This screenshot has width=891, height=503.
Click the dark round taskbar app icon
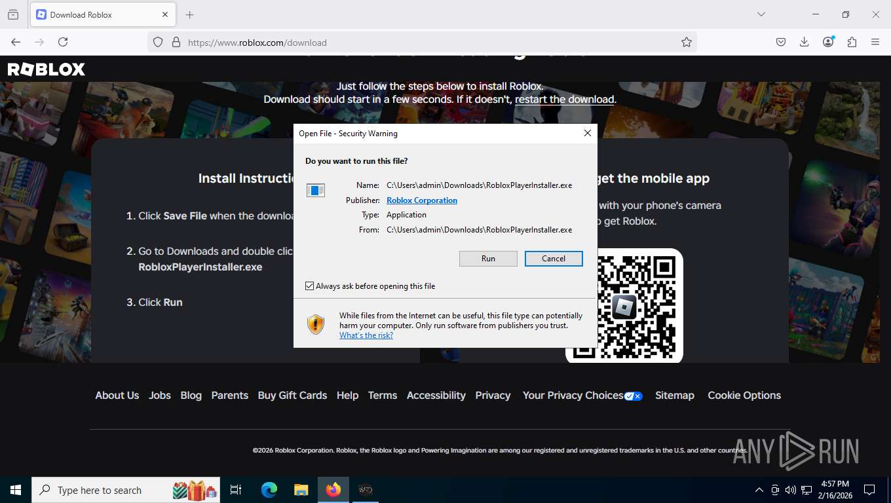tap(366, 490)
